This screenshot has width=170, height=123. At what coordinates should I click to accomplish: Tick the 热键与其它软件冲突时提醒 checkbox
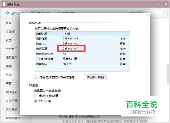(37, 77)
